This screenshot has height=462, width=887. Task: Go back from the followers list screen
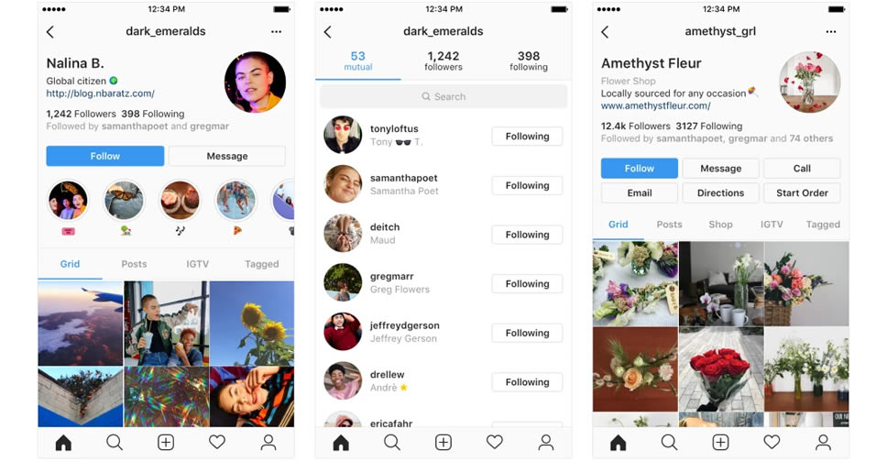327,32
